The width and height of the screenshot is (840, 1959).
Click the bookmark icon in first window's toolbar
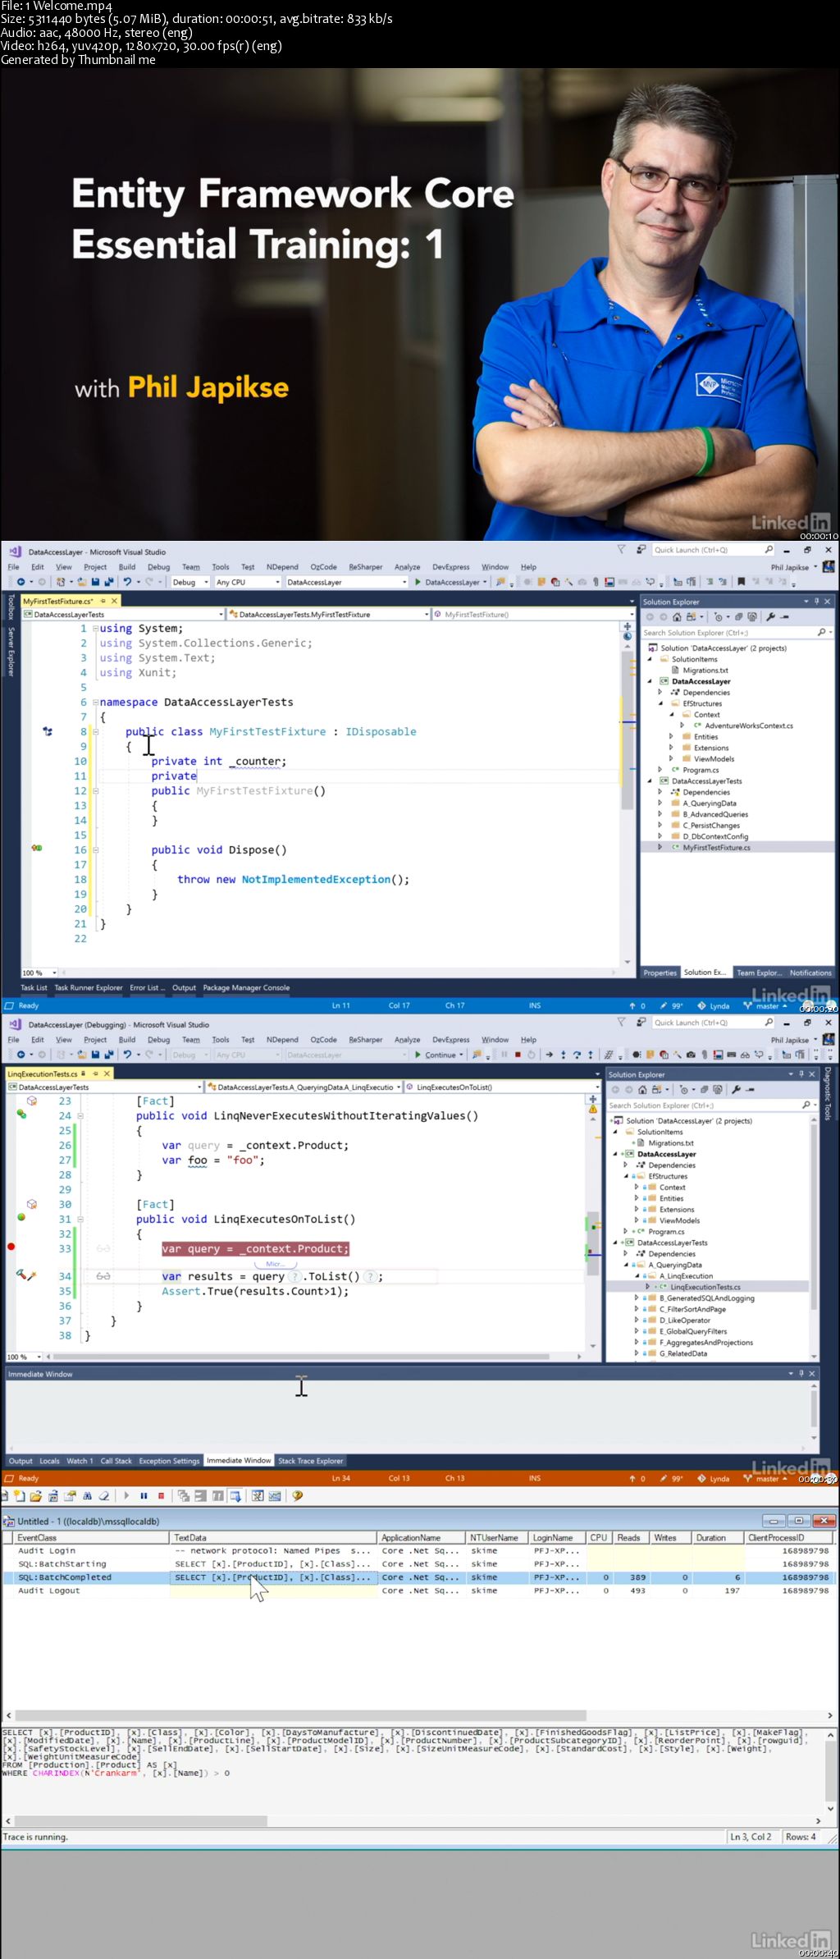pyautogui.click(x=742, y=582)
